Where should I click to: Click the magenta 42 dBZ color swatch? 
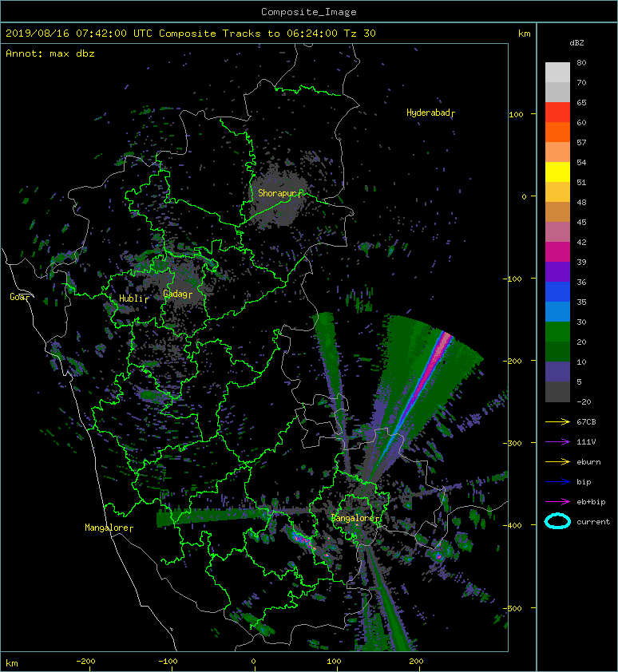coord(557,252)
